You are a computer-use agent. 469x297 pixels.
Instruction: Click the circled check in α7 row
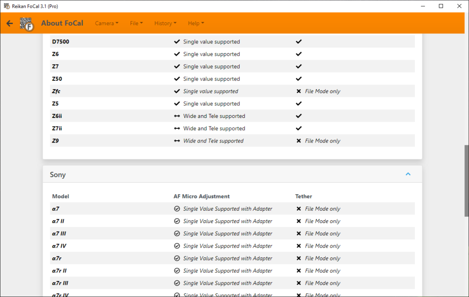point(177,209)
